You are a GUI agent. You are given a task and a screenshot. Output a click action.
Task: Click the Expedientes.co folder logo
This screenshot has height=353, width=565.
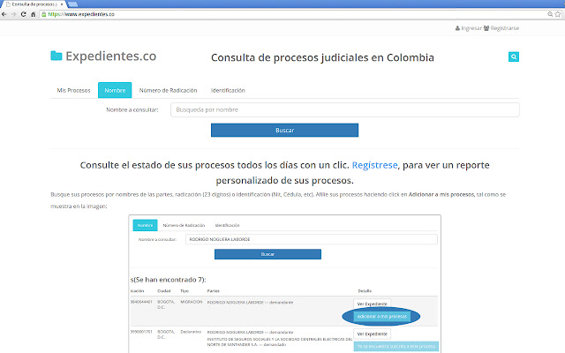pyautogui.click(x=56, y=56)
